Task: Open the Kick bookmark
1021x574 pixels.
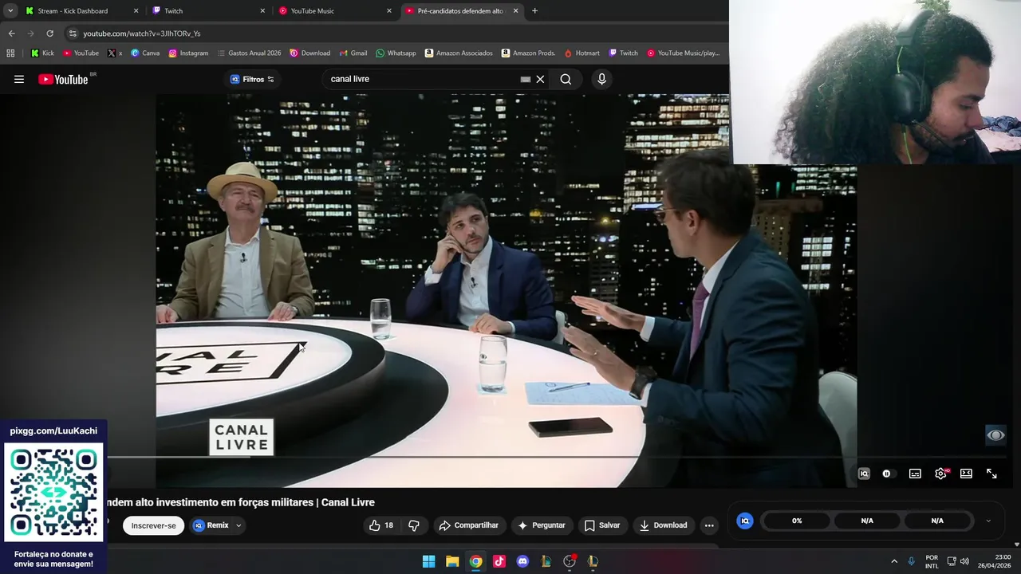Action: [x=43, y=53]
